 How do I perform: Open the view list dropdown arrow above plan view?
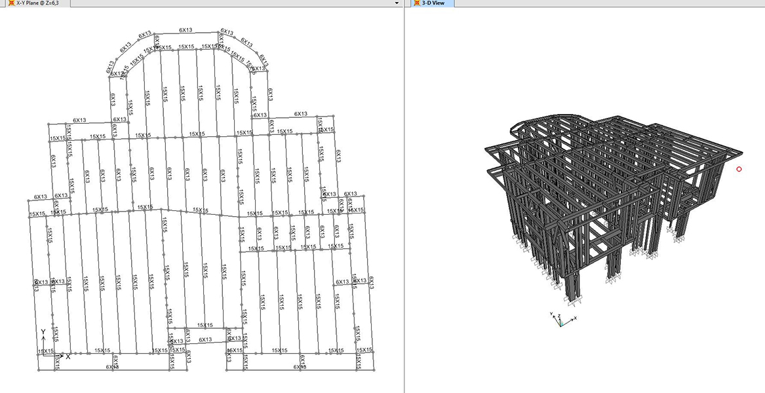tap(397, 3)
